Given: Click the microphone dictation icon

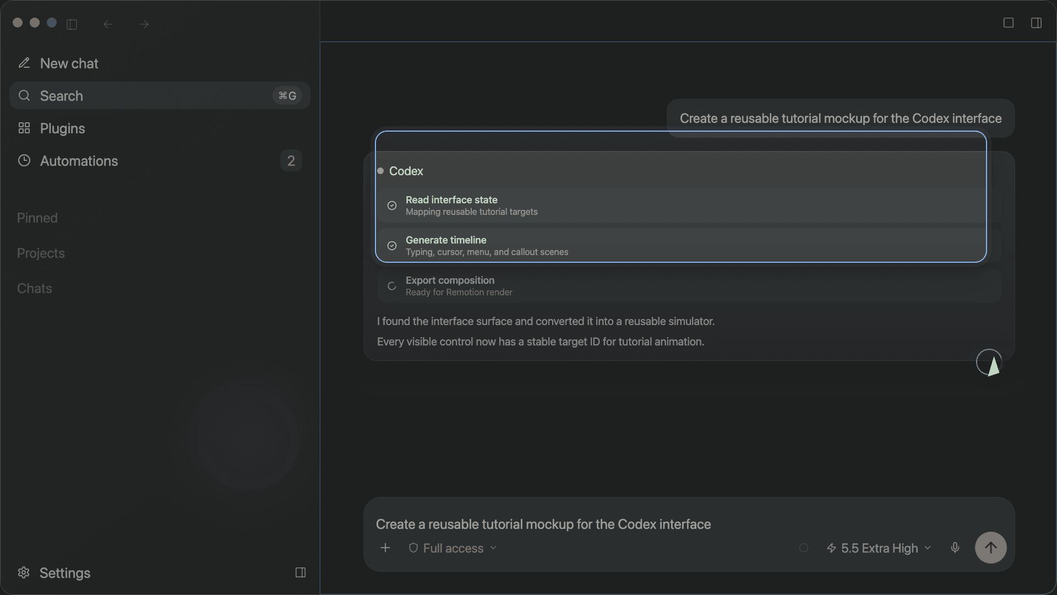Looking at the screenshot, I should 955,548.
